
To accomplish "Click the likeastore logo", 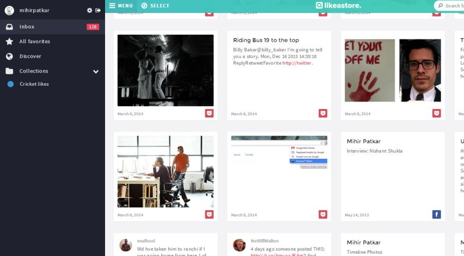I will [338, 6].
